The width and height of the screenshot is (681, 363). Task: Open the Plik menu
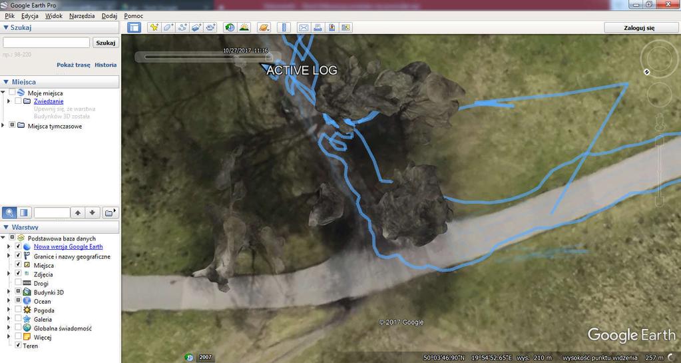(9, 15)
